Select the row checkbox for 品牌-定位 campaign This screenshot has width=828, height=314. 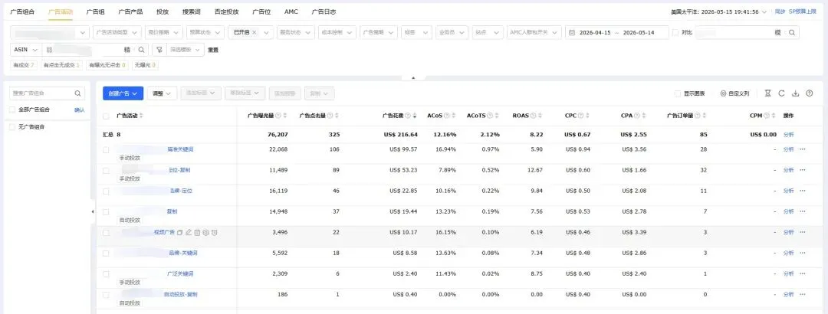106,191
